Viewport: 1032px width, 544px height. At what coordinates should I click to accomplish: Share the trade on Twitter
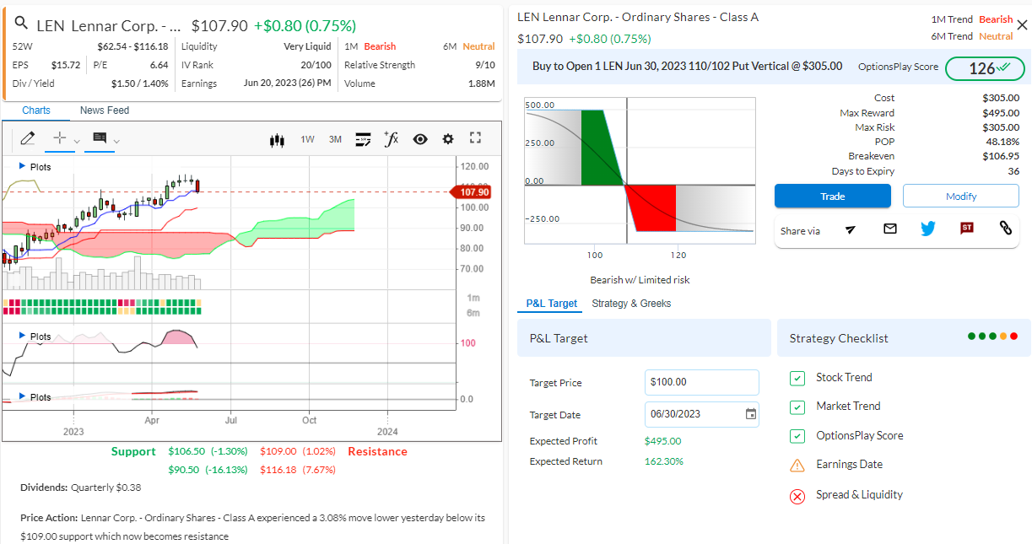[928, 229]
